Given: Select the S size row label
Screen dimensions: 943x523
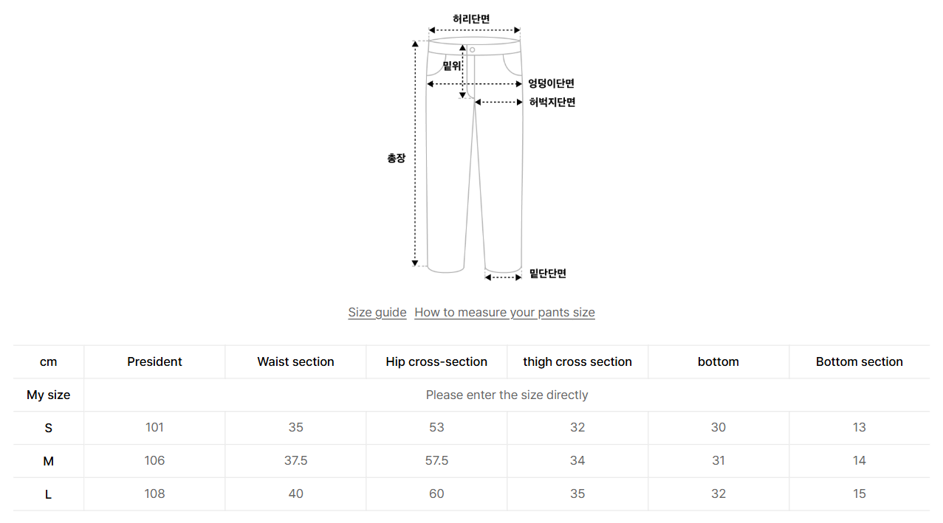Looking at the screenshot, I should point(48,428).
